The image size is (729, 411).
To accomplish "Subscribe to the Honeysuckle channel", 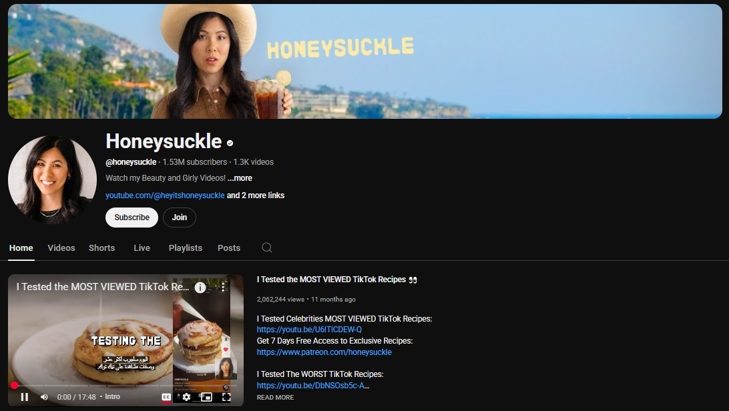I will pos(132,218).
